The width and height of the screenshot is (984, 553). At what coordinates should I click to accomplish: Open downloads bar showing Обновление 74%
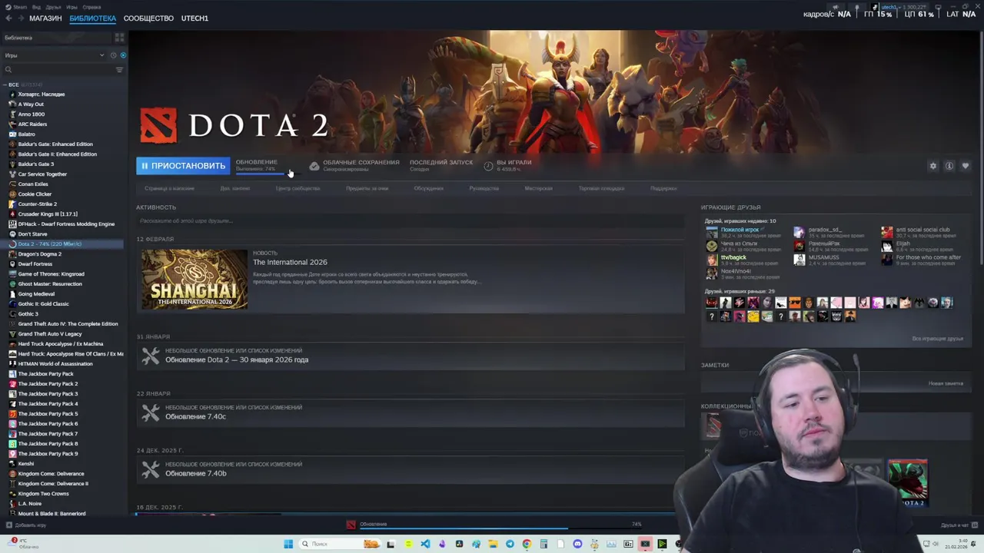point(492,525)
